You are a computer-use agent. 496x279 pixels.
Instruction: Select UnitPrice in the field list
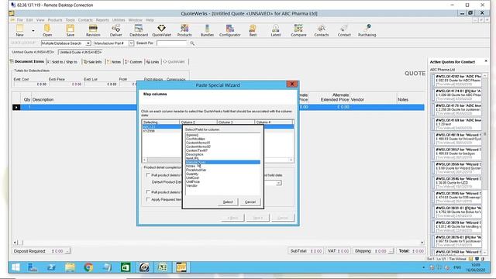(x=222, y=182)
